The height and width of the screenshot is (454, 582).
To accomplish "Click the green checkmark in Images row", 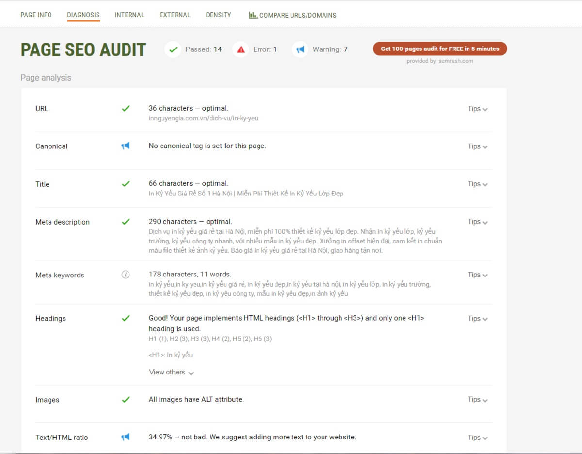I will point(126,400).
